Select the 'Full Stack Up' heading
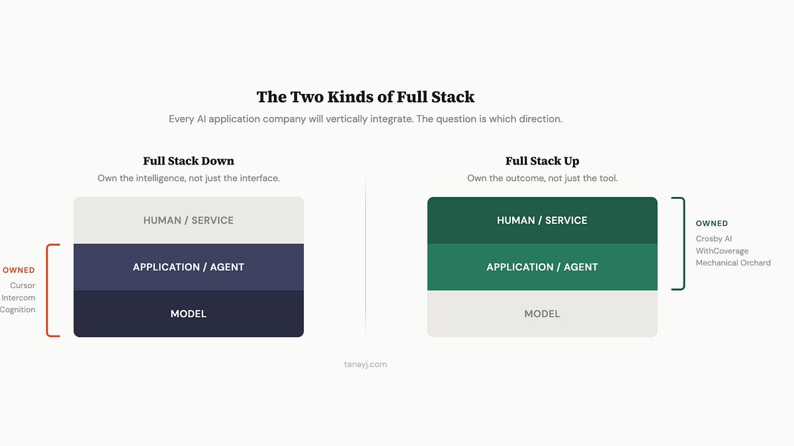The width and height of the screenshot is (794, 446). pyautogui.click(x=542, y=161)
